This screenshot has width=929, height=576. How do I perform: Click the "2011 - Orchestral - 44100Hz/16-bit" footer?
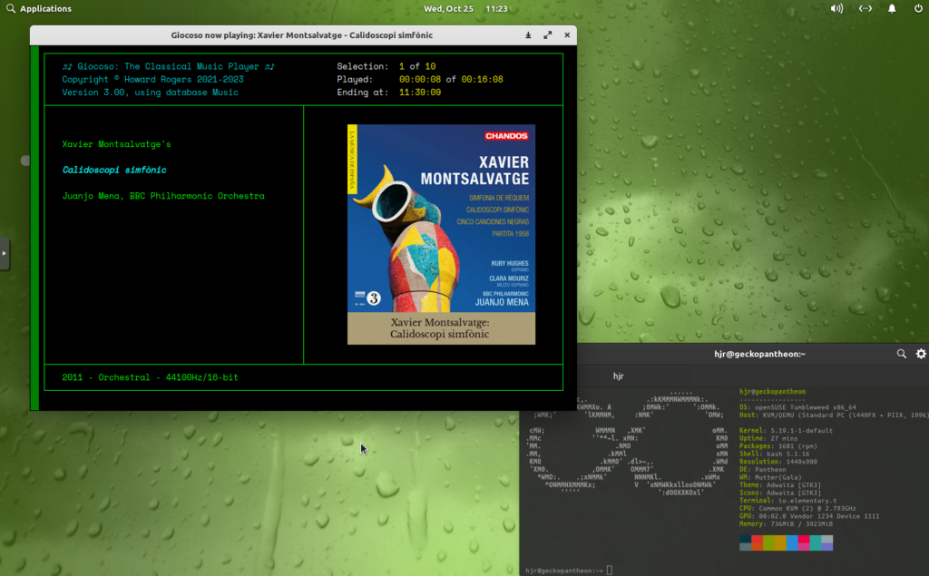pyautogui.click(x=150, y=377)
